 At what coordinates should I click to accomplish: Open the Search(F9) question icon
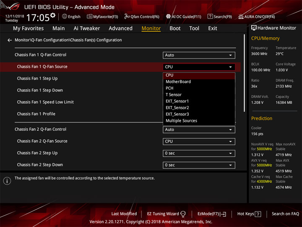[210, 16]
